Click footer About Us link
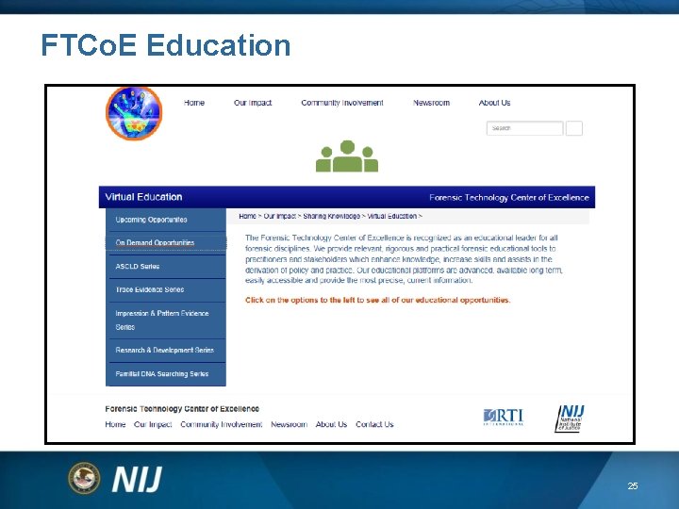679x509 pixels. pos(331,424)
